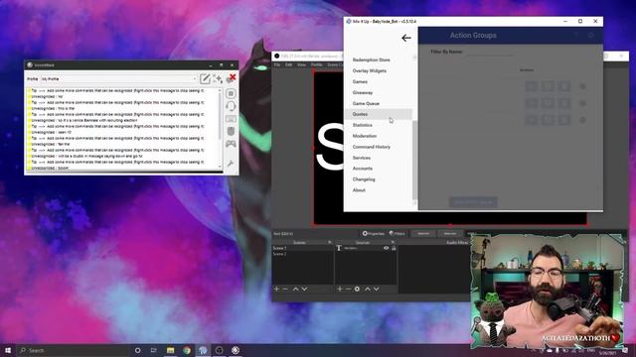The height and width of the screenshot is (357, 636).
Task: Toggle VoiceAttack keyboard shortcuts icon
Action: [231, 119]
